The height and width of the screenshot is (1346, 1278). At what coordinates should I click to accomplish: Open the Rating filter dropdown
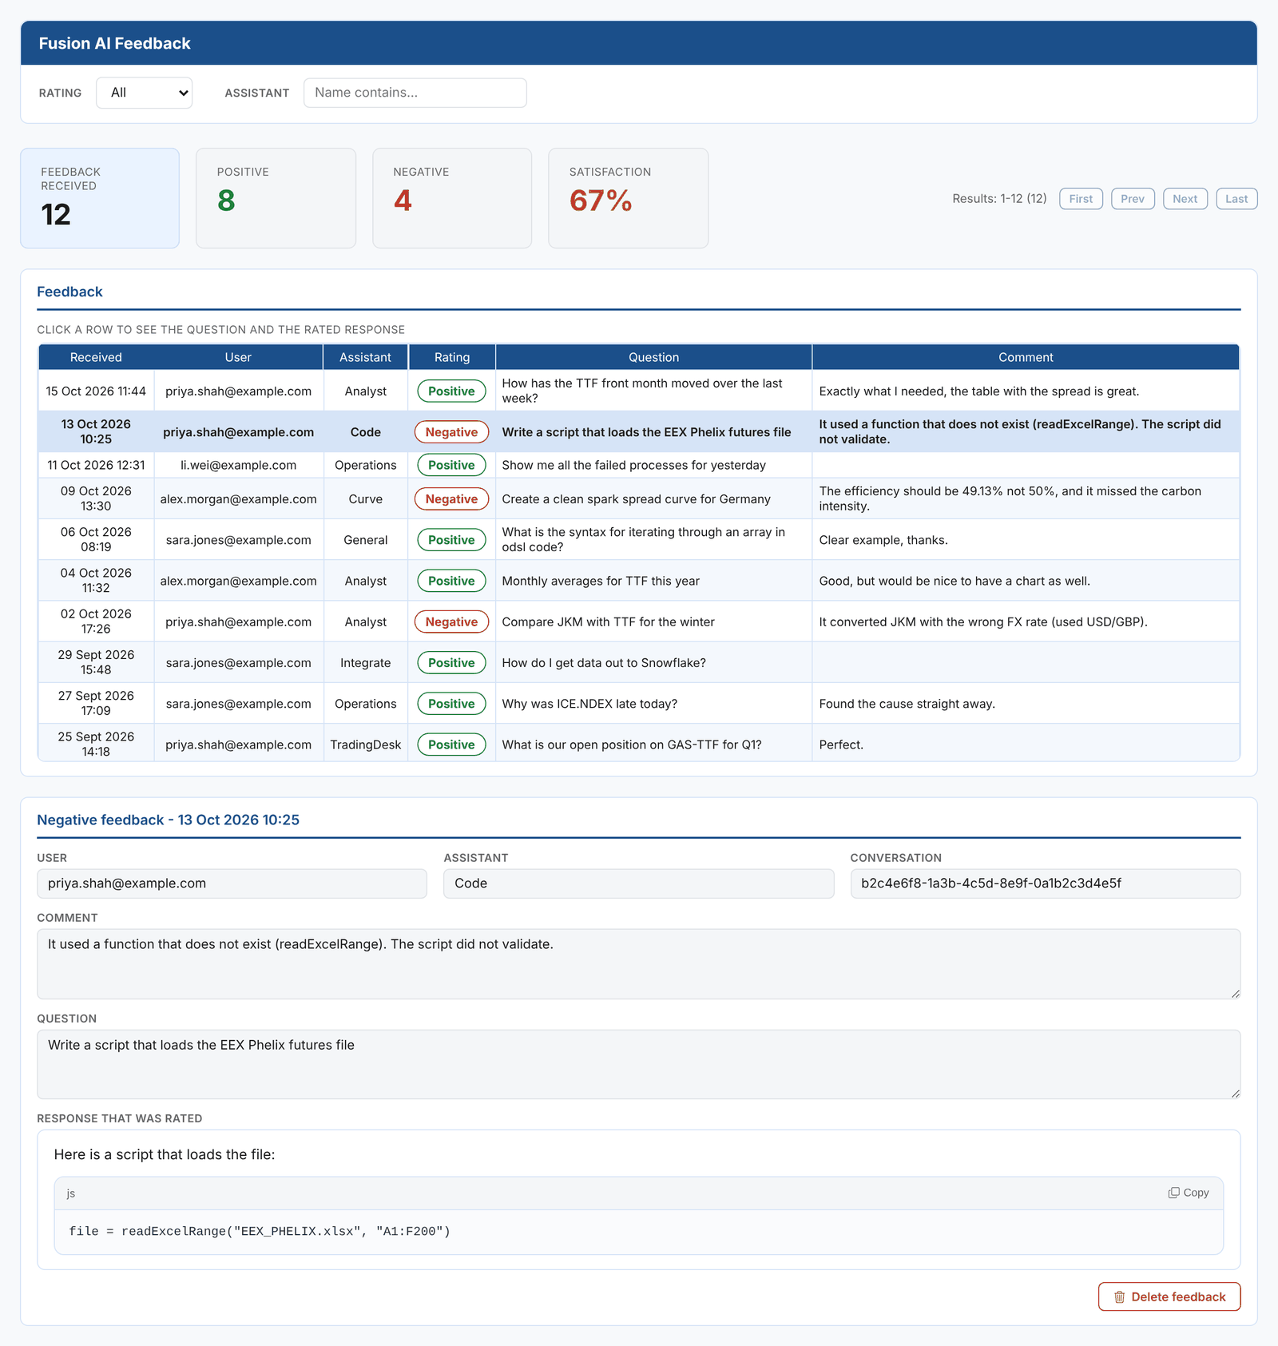pyautogui.click(x=145, y=93)
